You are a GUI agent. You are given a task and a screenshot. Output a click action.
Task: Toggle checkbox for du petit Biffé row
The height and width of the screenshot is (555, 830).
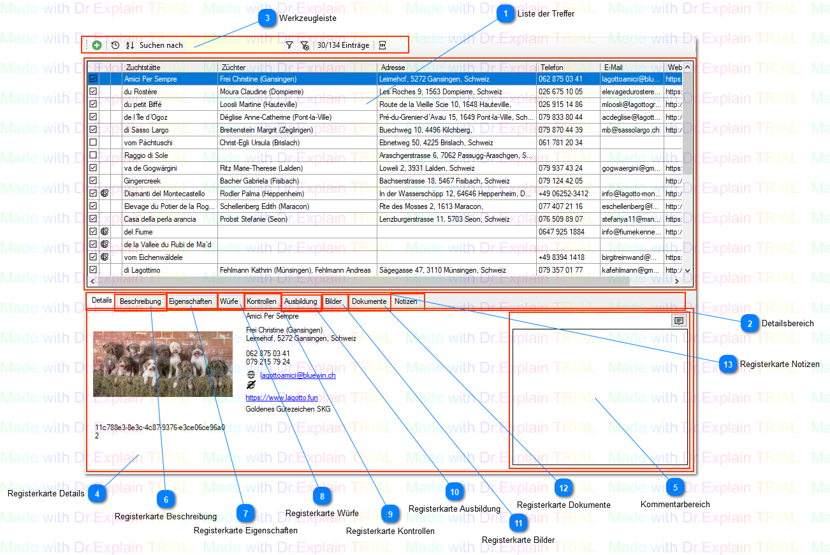(93, 105)
